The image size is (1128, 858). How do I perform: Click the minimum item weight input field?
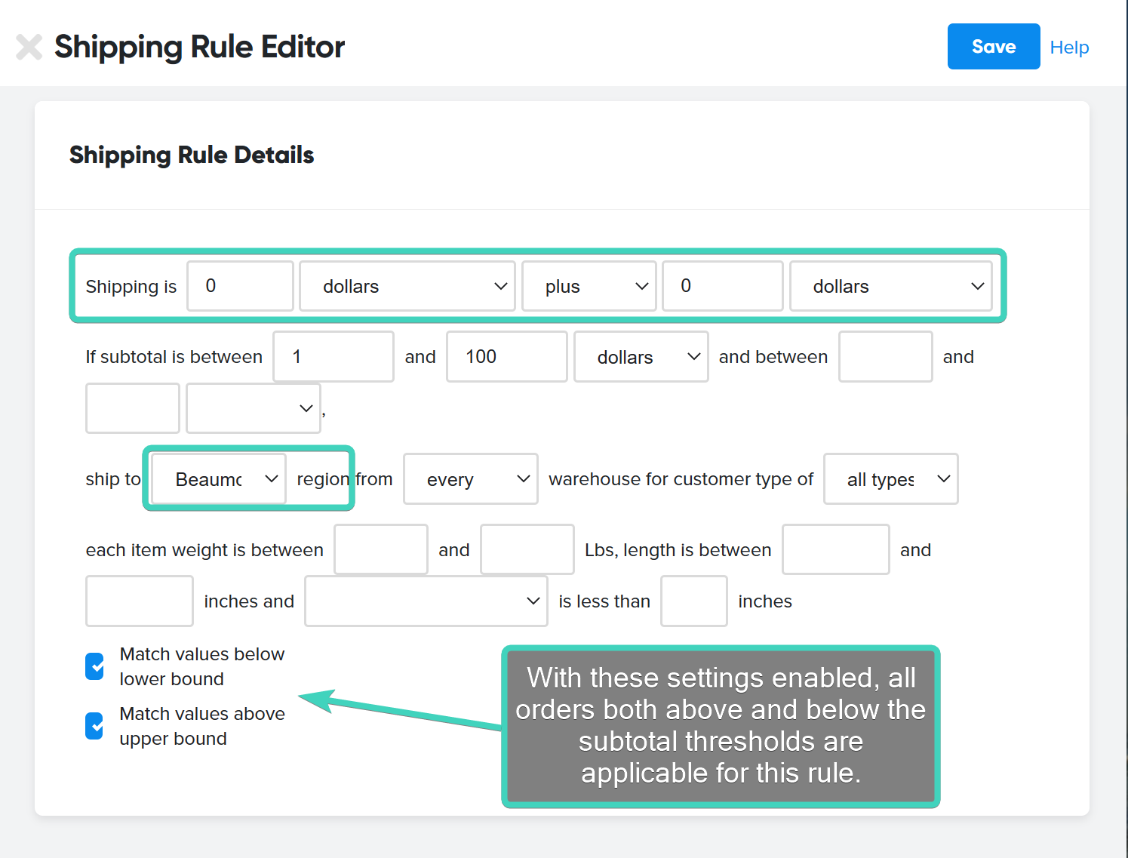(380, 549)
